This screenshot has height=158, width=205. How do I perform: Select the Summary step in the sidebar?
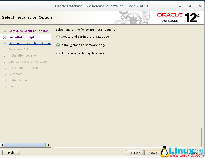tap(16, 74)
